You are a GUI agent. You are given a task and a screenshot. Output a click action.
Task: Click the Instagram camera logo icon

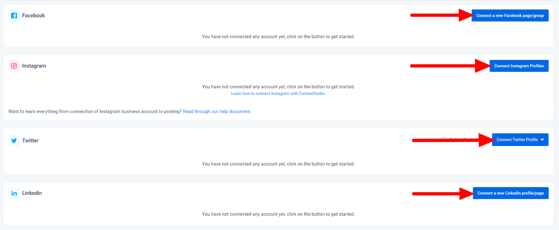pos(14,66)
